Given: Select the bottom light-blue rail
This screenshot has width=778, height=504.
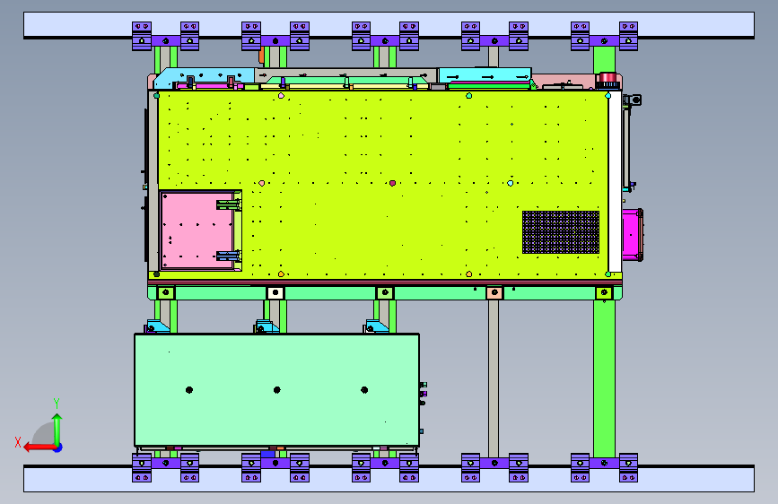Looking at the screenshot, I should click(389, 479).
